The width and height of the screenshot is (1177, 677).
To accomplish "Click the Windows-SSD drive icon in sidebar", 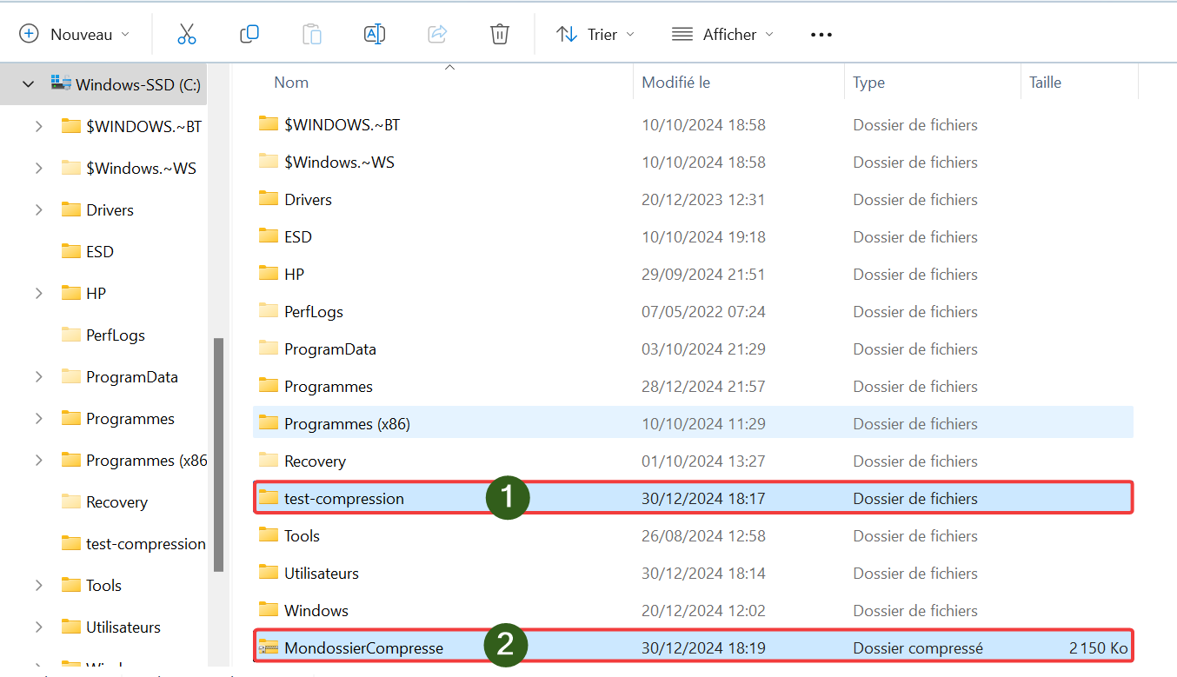I will tap(61, 83).
